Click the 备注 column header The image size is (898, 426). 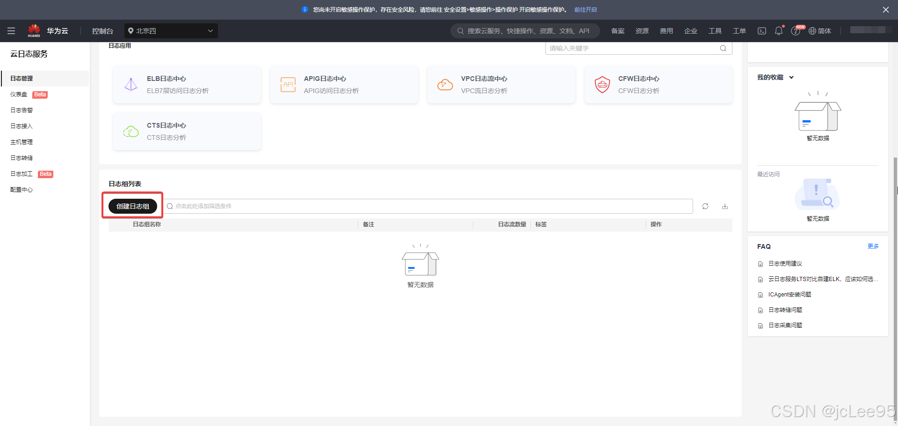click(x=369, y=224)
